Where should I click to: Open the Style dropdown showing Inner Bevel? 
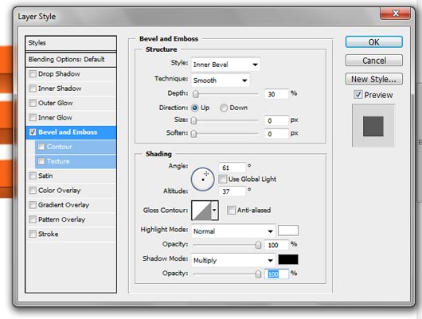[x=226, y=65]
